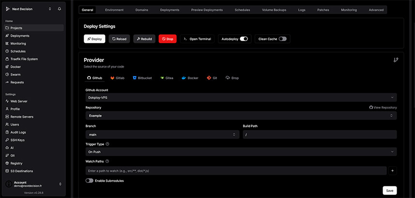Select the Docker provider tab
The width and height of the screenshot is (415, 198).
(x=190, y=78)
